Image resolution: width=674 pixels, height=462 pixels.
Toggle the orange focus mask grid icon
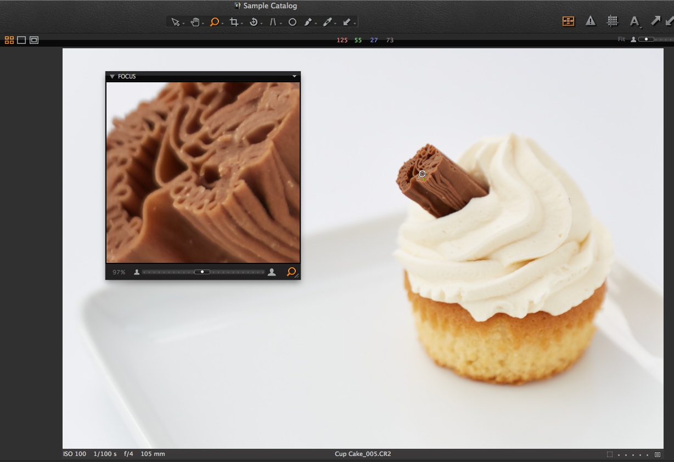point(568,21)
